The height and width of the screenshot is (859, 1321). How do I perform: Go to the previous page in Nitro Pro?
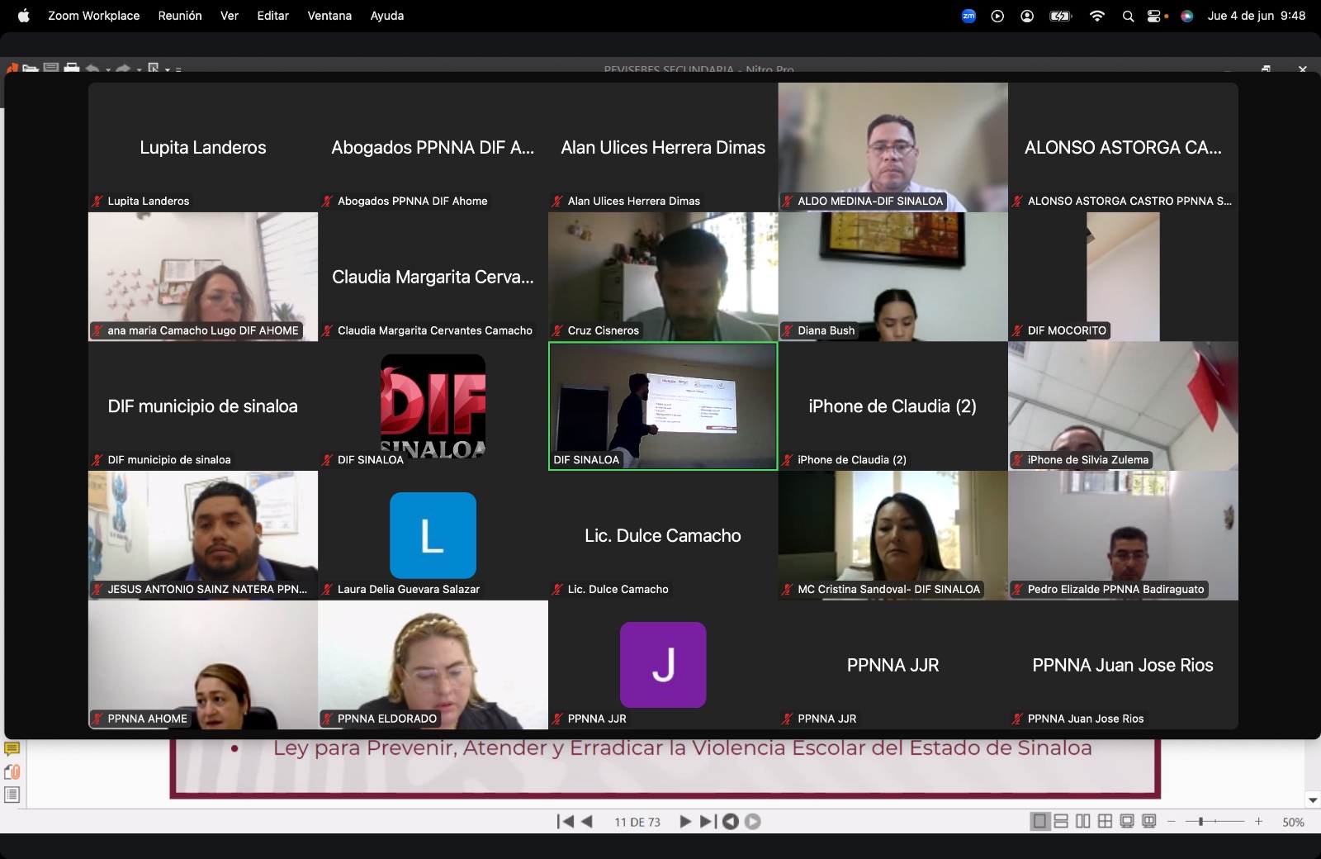coord(587,821)
